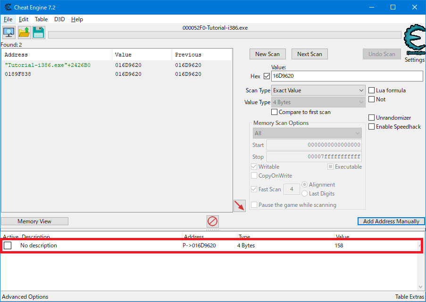Uncheck the Hex checkbox
Image resolution: width=426 pixels, height=302 pixels.
tap(267, 76)
